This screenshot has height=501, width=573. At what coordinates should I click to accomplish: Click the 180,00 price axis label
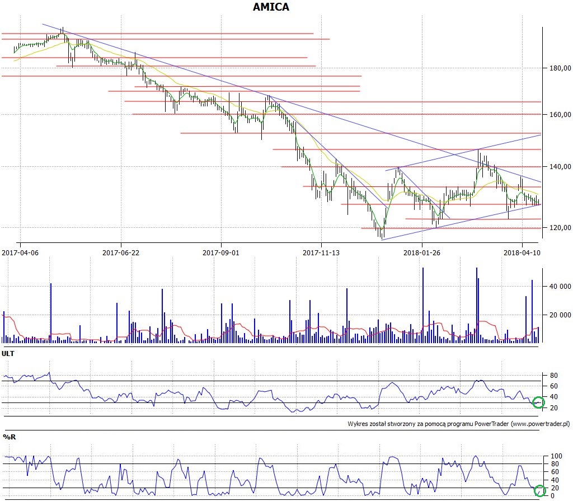(560, 68)
